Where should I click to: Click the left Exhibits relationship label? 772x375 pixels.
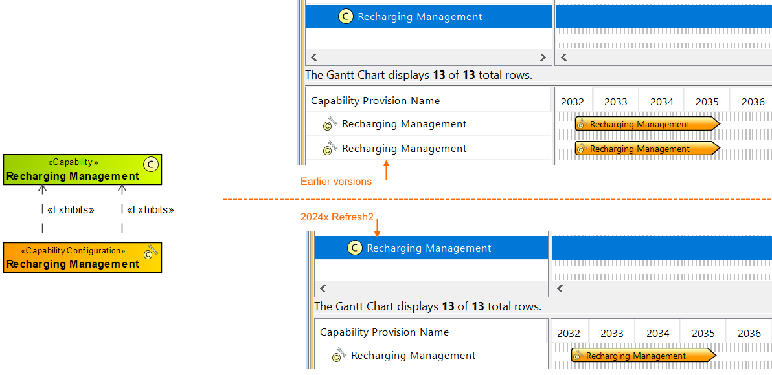(71, 209)
